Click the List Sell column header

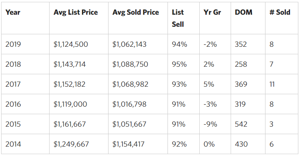pyautogui.click(x=178, y=18)
